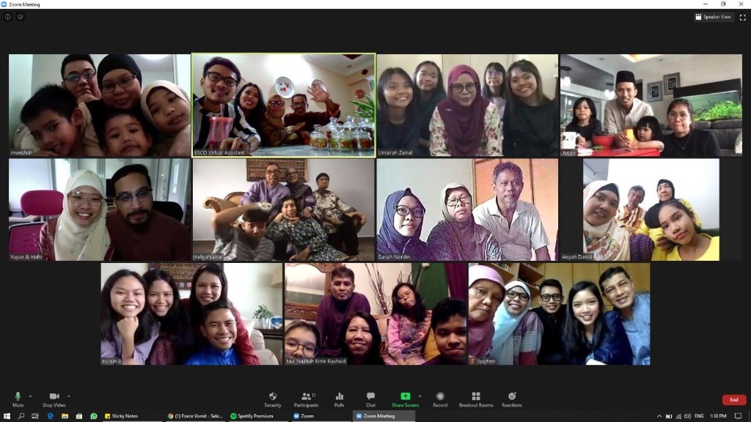
Task: Open the meeting information icon
Action: click(7, 17)
